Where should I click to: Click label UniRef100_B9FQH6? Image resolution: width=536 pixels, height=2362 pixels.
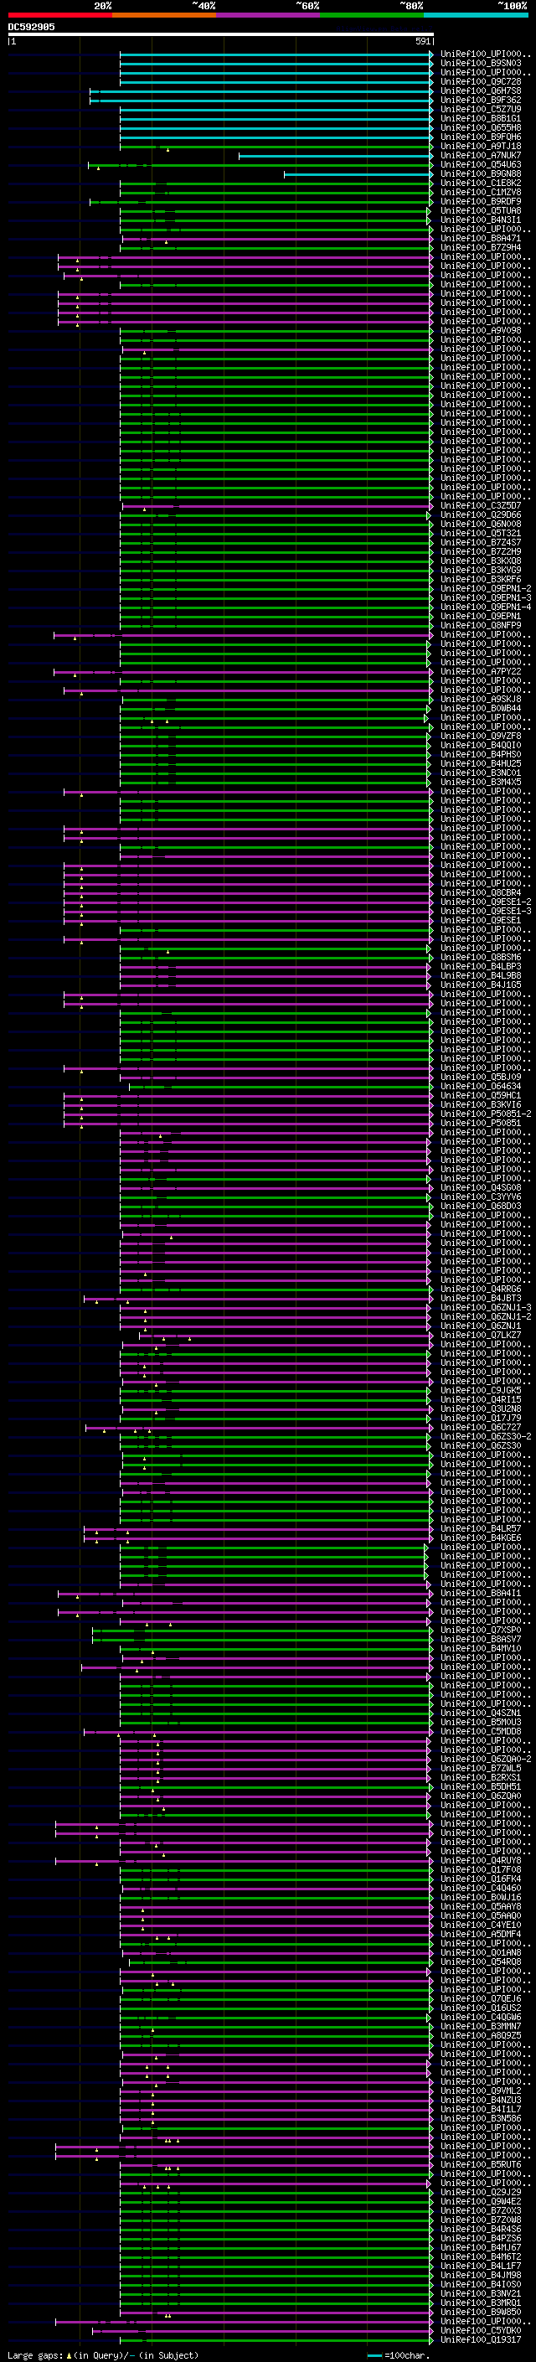pos(481,137)
